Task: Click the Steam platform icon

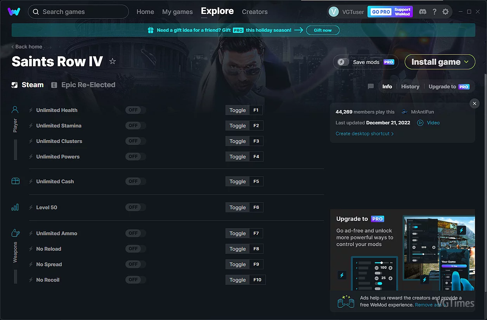Action: 14,85
